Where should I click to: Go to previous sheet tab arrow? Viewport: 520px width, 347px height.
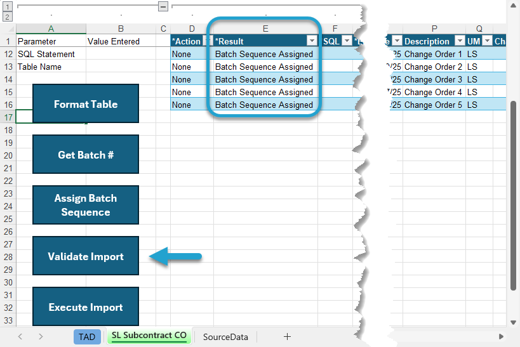pos(20,337)
